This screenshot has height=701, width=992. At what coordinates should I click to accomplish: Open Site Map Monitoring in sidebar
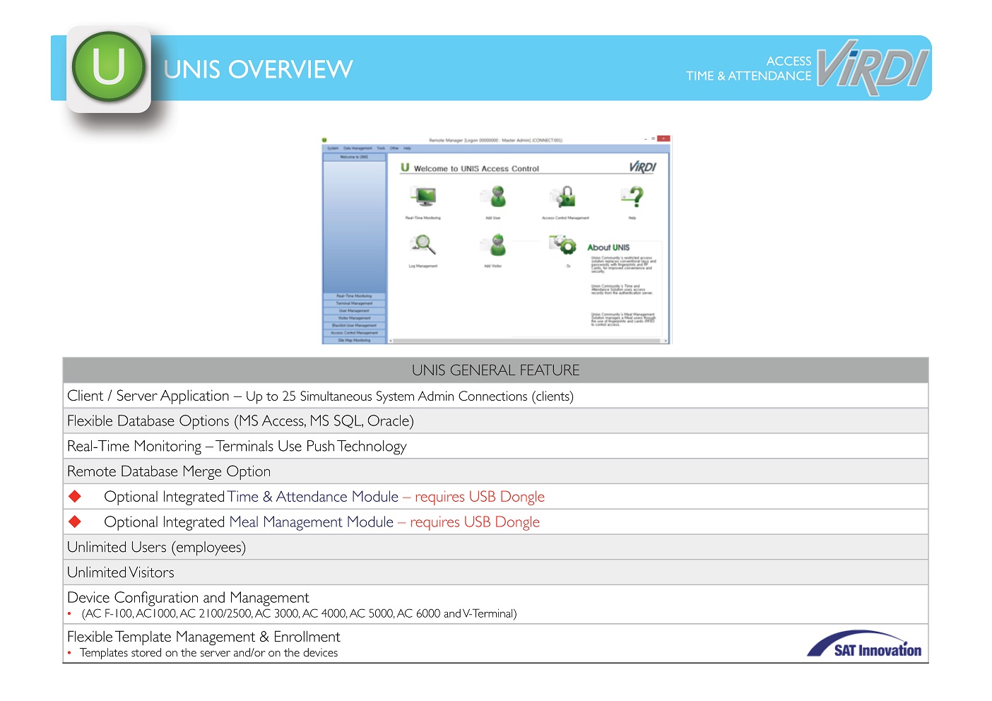pos(354,340)
